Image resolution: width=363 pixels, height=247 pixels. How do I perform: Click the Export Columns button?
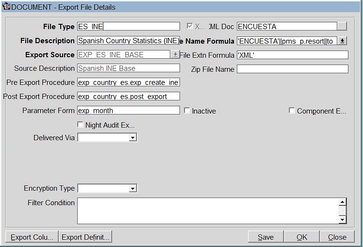tap(32, 237)
